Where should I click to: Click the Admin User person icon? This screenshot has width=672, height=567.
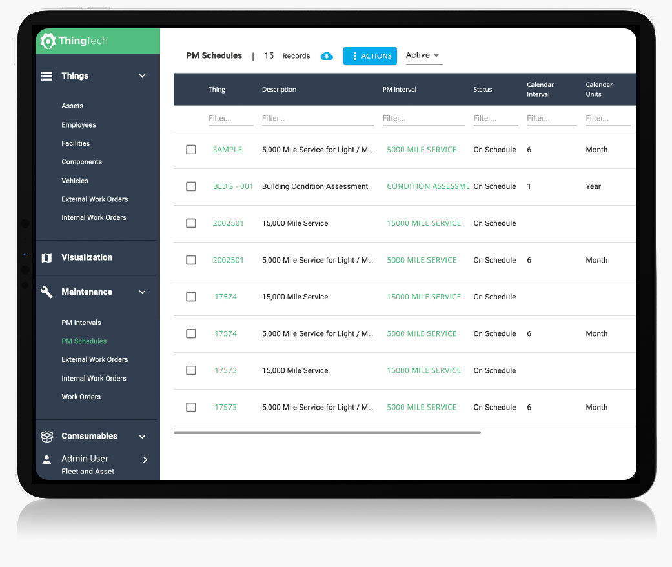[46, 459]
